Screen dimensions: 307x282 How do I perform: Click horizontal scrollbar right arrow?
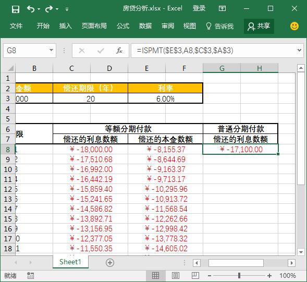pos(292,263)
